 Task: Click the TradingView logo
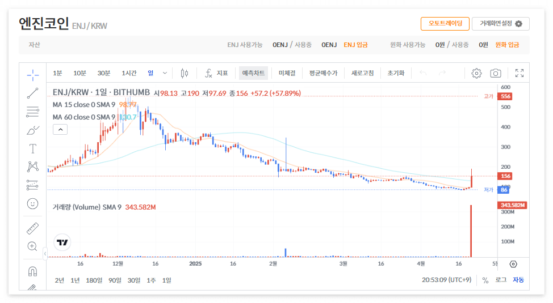(62, 242)
